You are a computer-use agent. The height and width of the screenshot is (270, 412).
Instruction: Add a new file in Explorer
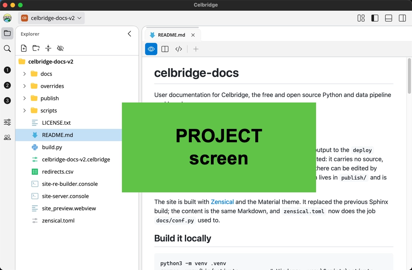[24, 48]
